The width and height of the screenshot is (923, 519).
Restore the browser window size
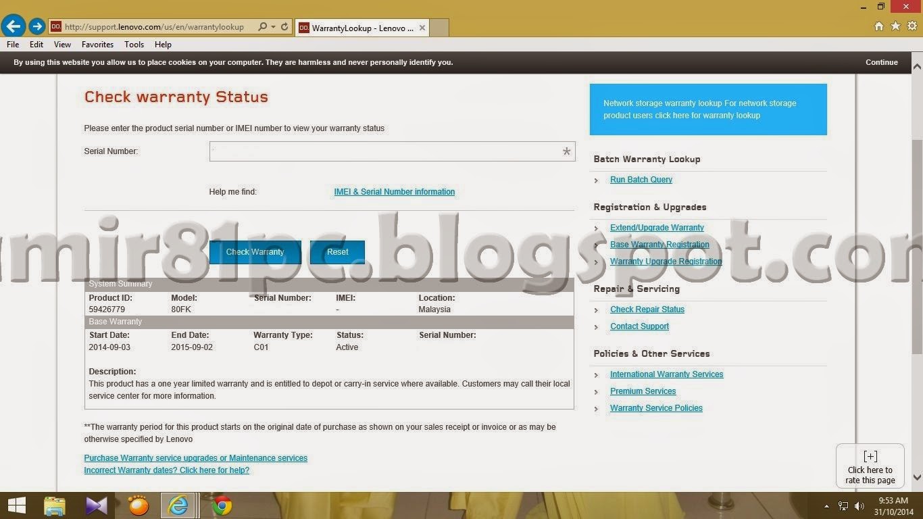(881, 6)
